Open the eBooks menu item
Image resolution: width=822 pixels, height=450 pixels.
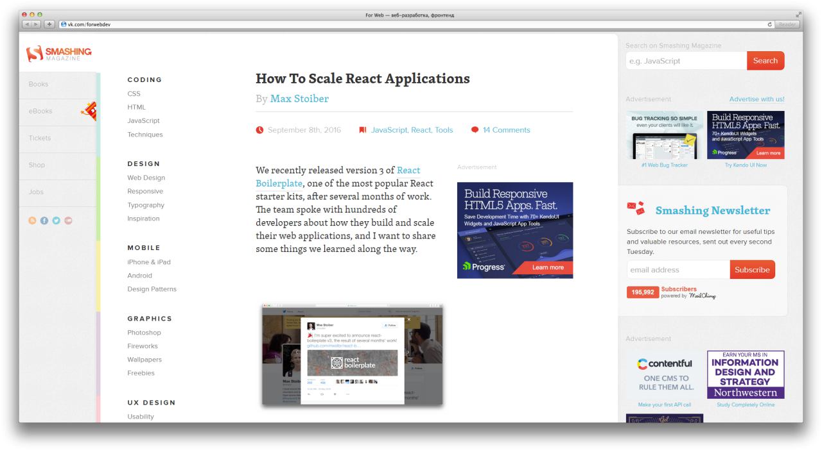tap(40, 111)
